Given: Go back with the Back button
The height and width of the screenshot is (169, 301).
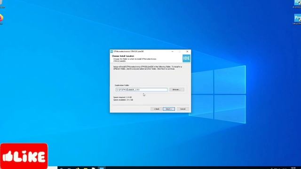Looking at the screenshot, I should pos(156,109).
